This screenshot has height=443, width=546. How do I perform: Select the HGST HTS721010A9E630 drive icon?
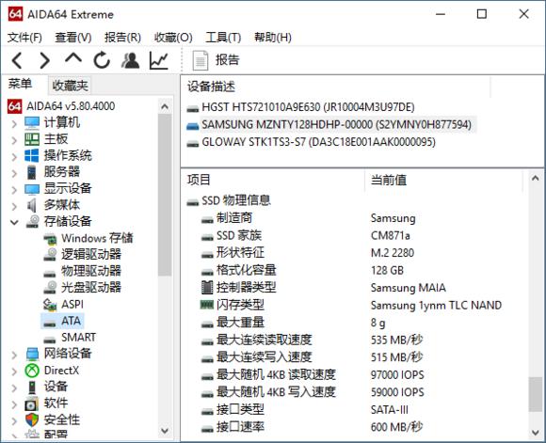coord(193,108)
